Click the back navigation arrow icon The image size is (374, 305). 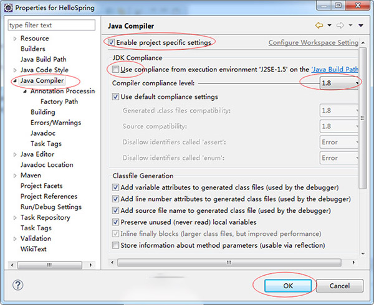[x=320, y=26]
